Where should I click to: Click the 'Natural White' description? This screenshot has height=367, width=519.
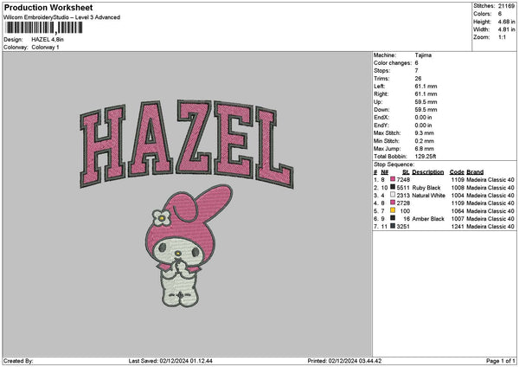(x=429, y=196)
